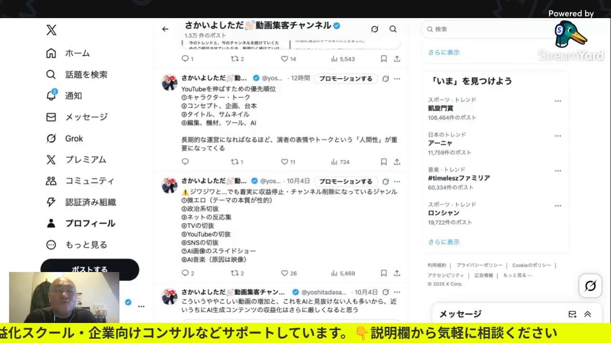Open Grok from the sidebar
Image resolution: width=611 pixels, height=343 pixels.
[x=64, y=139]
